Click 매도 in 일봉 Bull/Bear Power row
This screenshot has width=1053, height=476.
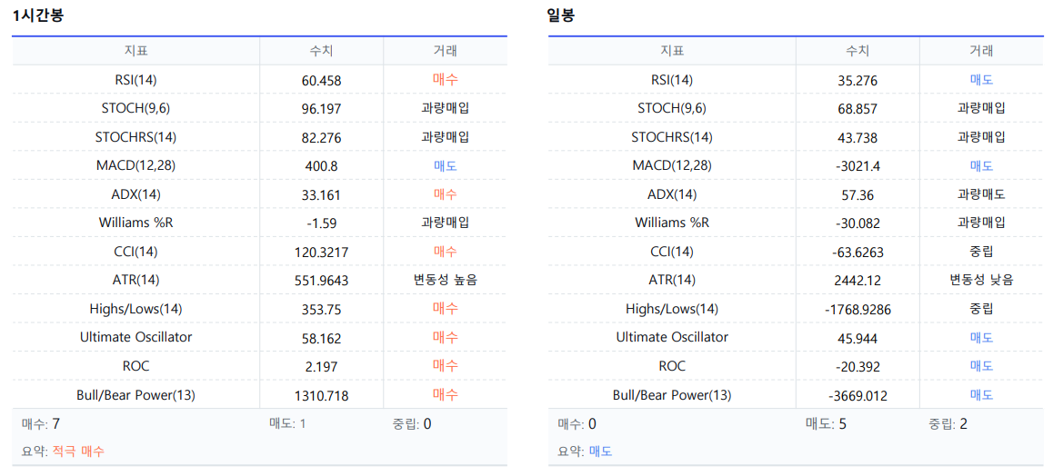pyautogui.click(x=982, y=395)
